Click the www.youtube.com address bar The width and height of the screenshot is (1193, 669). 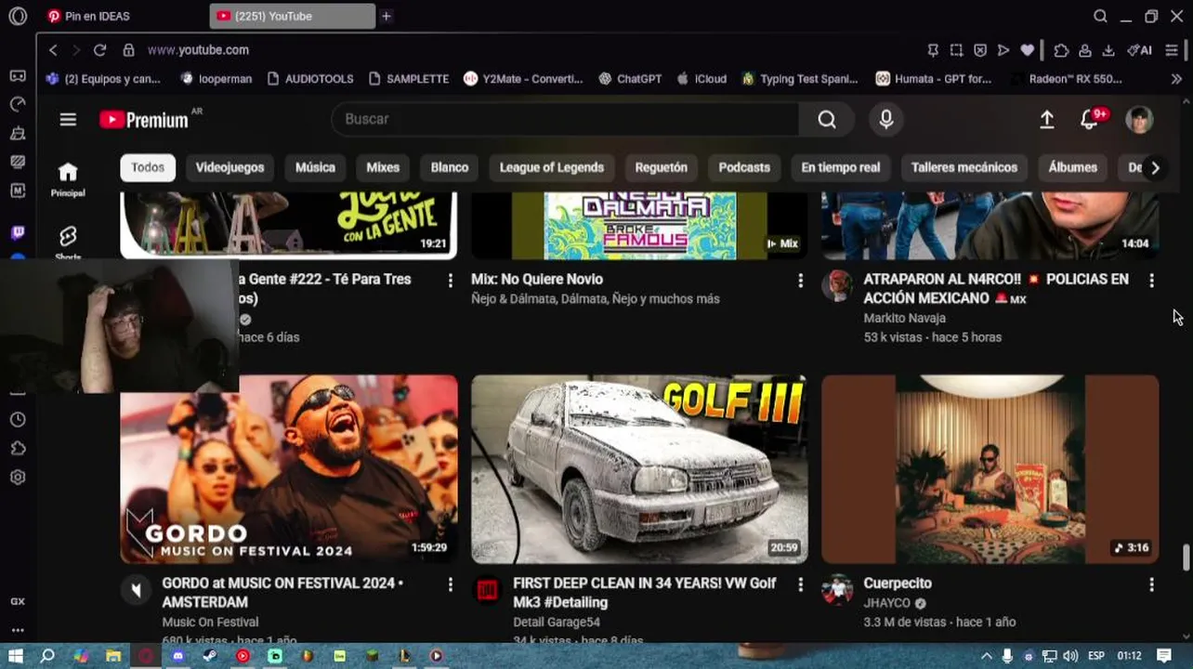(198, 50)
